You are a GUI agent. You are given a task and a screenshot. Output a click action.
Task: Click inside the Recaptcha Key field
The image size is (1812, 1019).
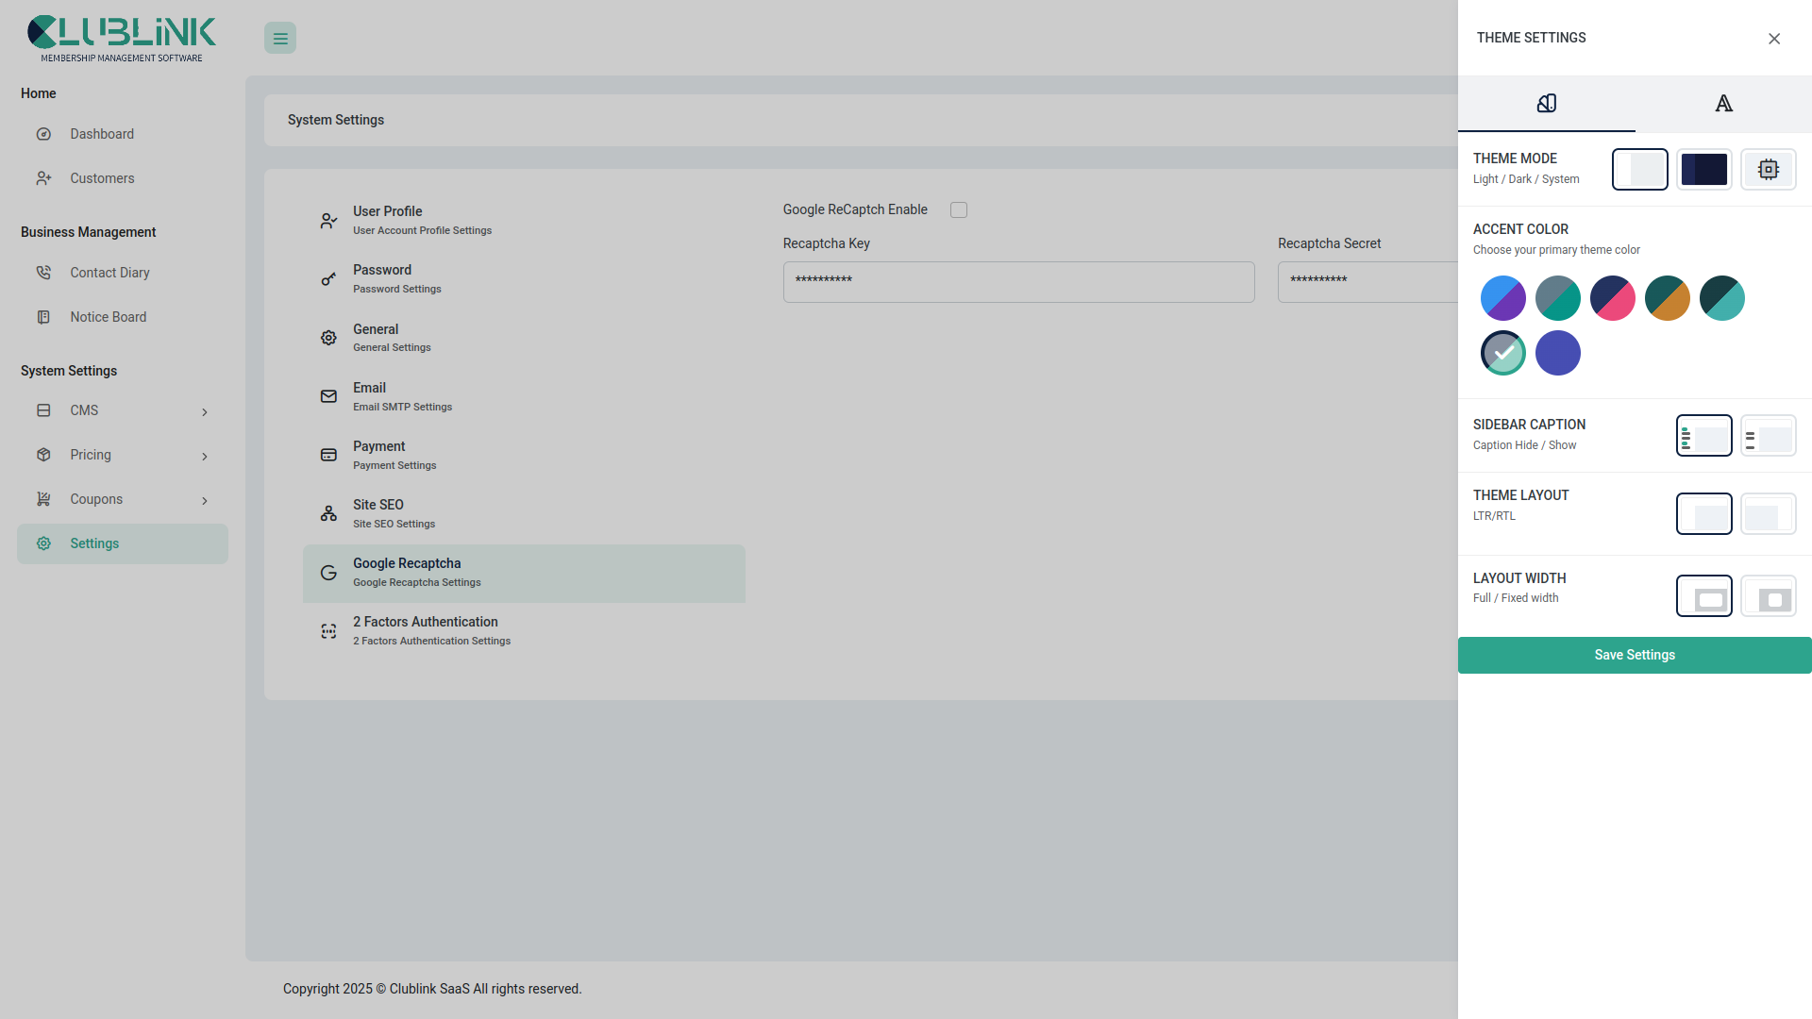tap(1018, 281)
